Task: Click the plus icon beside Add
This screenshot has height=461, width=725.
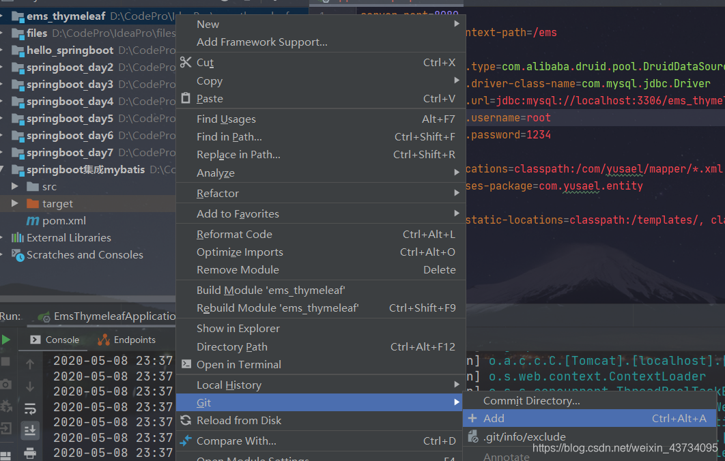Action: (472, 419)
